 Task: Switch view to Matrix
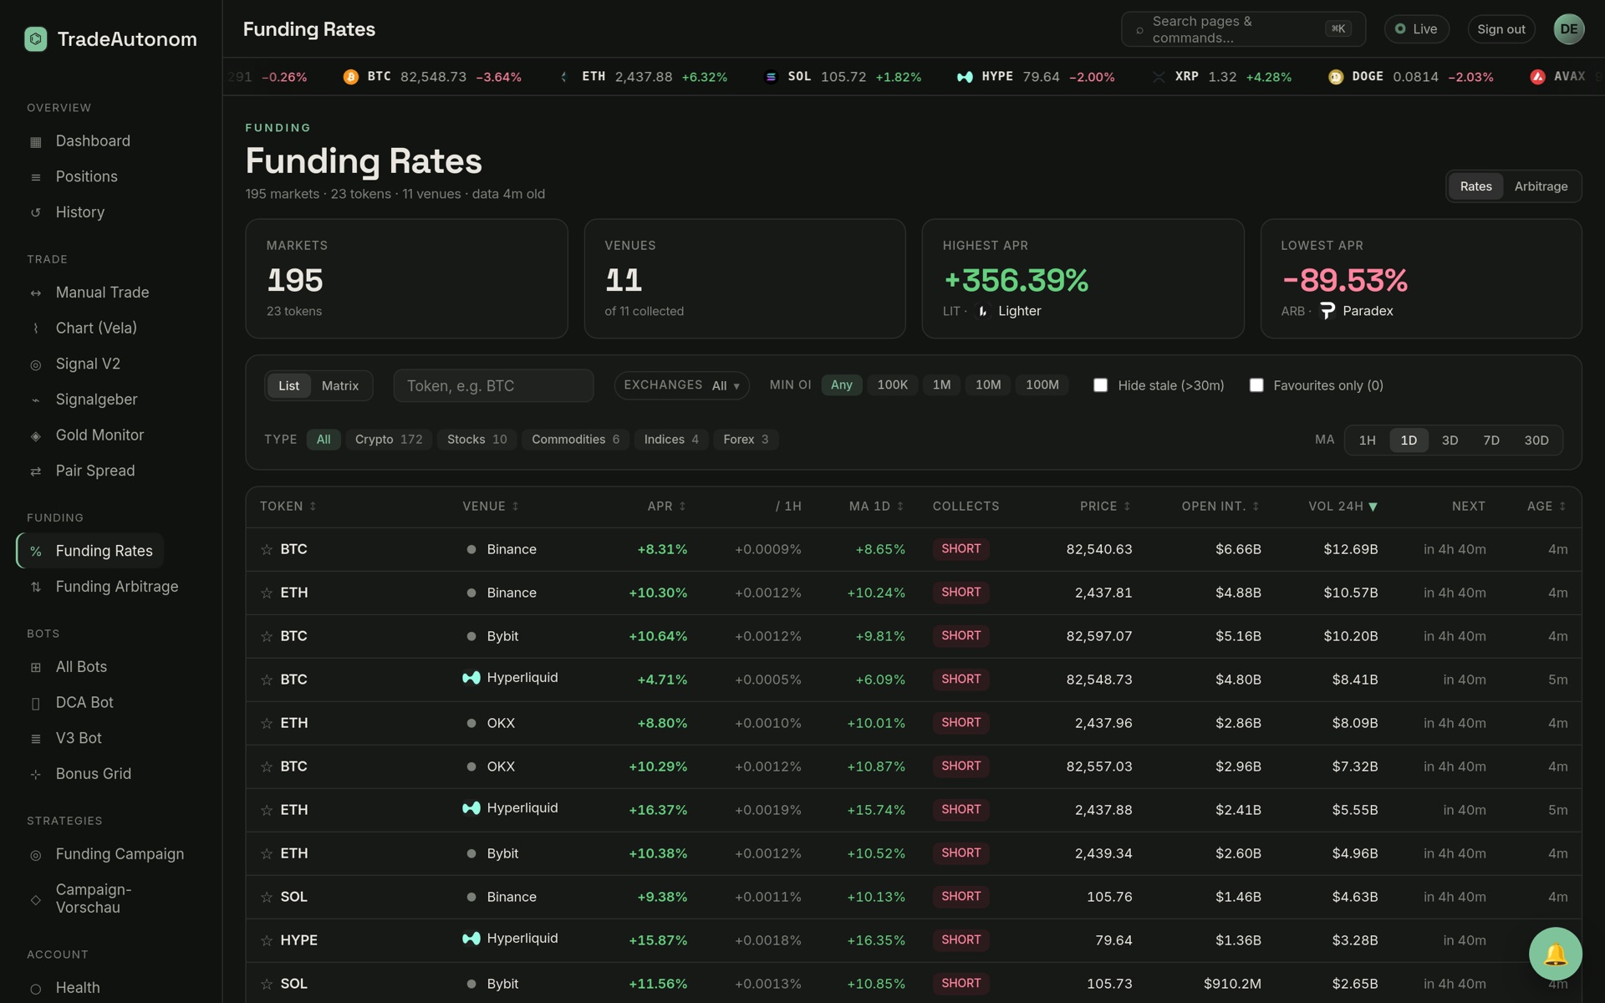click(x=340, y=385)
